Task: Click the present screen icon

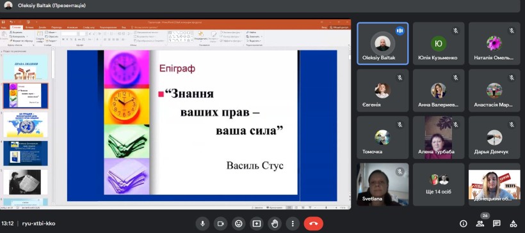Action: (x=257, y=223)
